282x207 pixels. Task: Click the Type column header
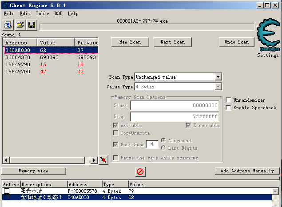pyautogui.click(x=115, y=184)
